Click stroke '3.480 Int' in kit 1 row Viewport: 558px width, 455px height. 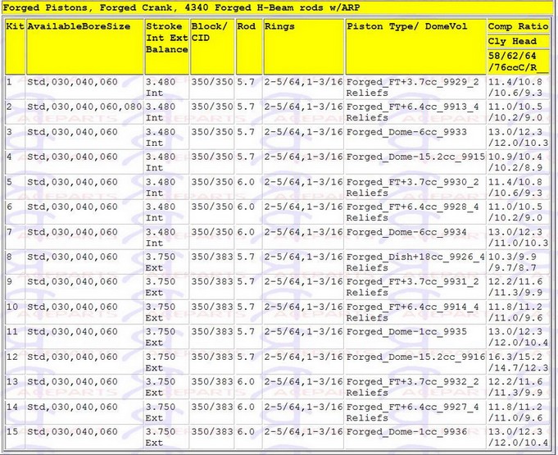(167, 87)
